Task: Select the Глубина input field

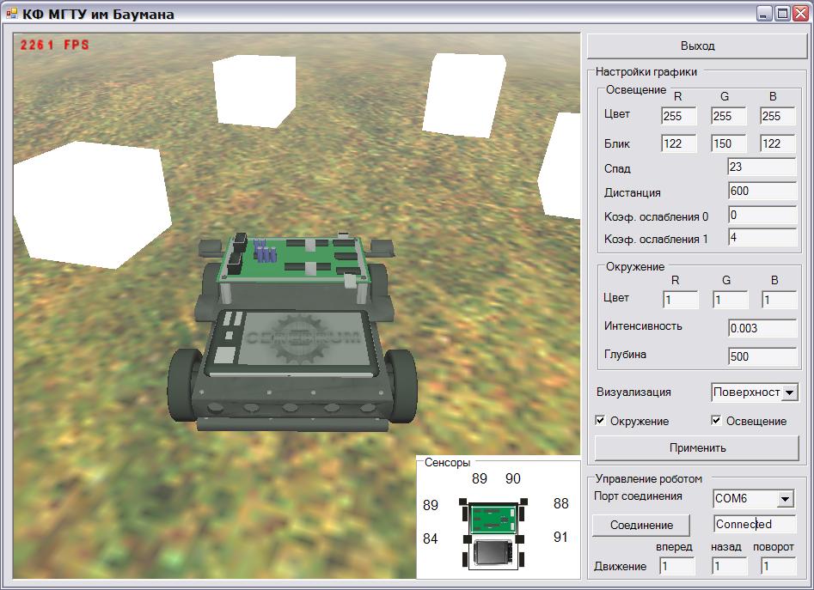Action: coord(762,356)
